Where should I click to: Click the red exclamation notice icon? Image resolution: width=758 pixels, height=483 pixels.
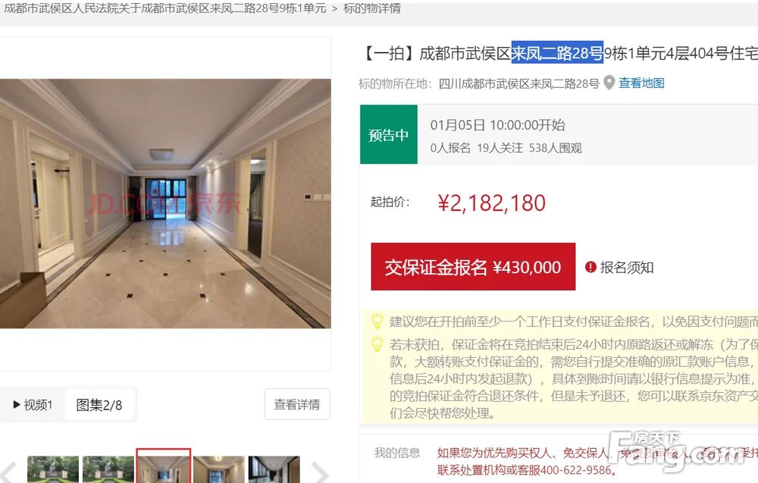pos(590,268)
